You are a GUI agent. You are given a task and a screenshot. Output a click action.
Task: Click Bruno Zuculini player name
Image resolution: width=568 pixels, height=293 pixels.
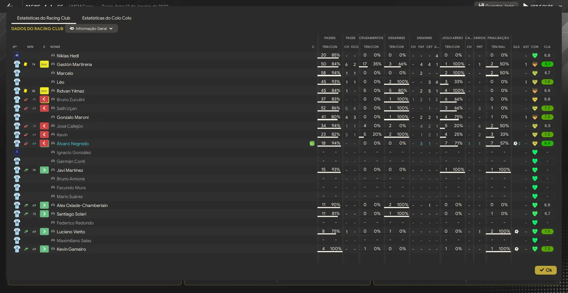71,99
